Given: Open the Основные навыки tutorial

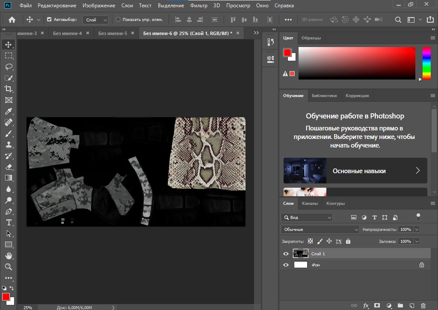Looking at the screenshot, I should pyautogui.click(x=355, y=171).
